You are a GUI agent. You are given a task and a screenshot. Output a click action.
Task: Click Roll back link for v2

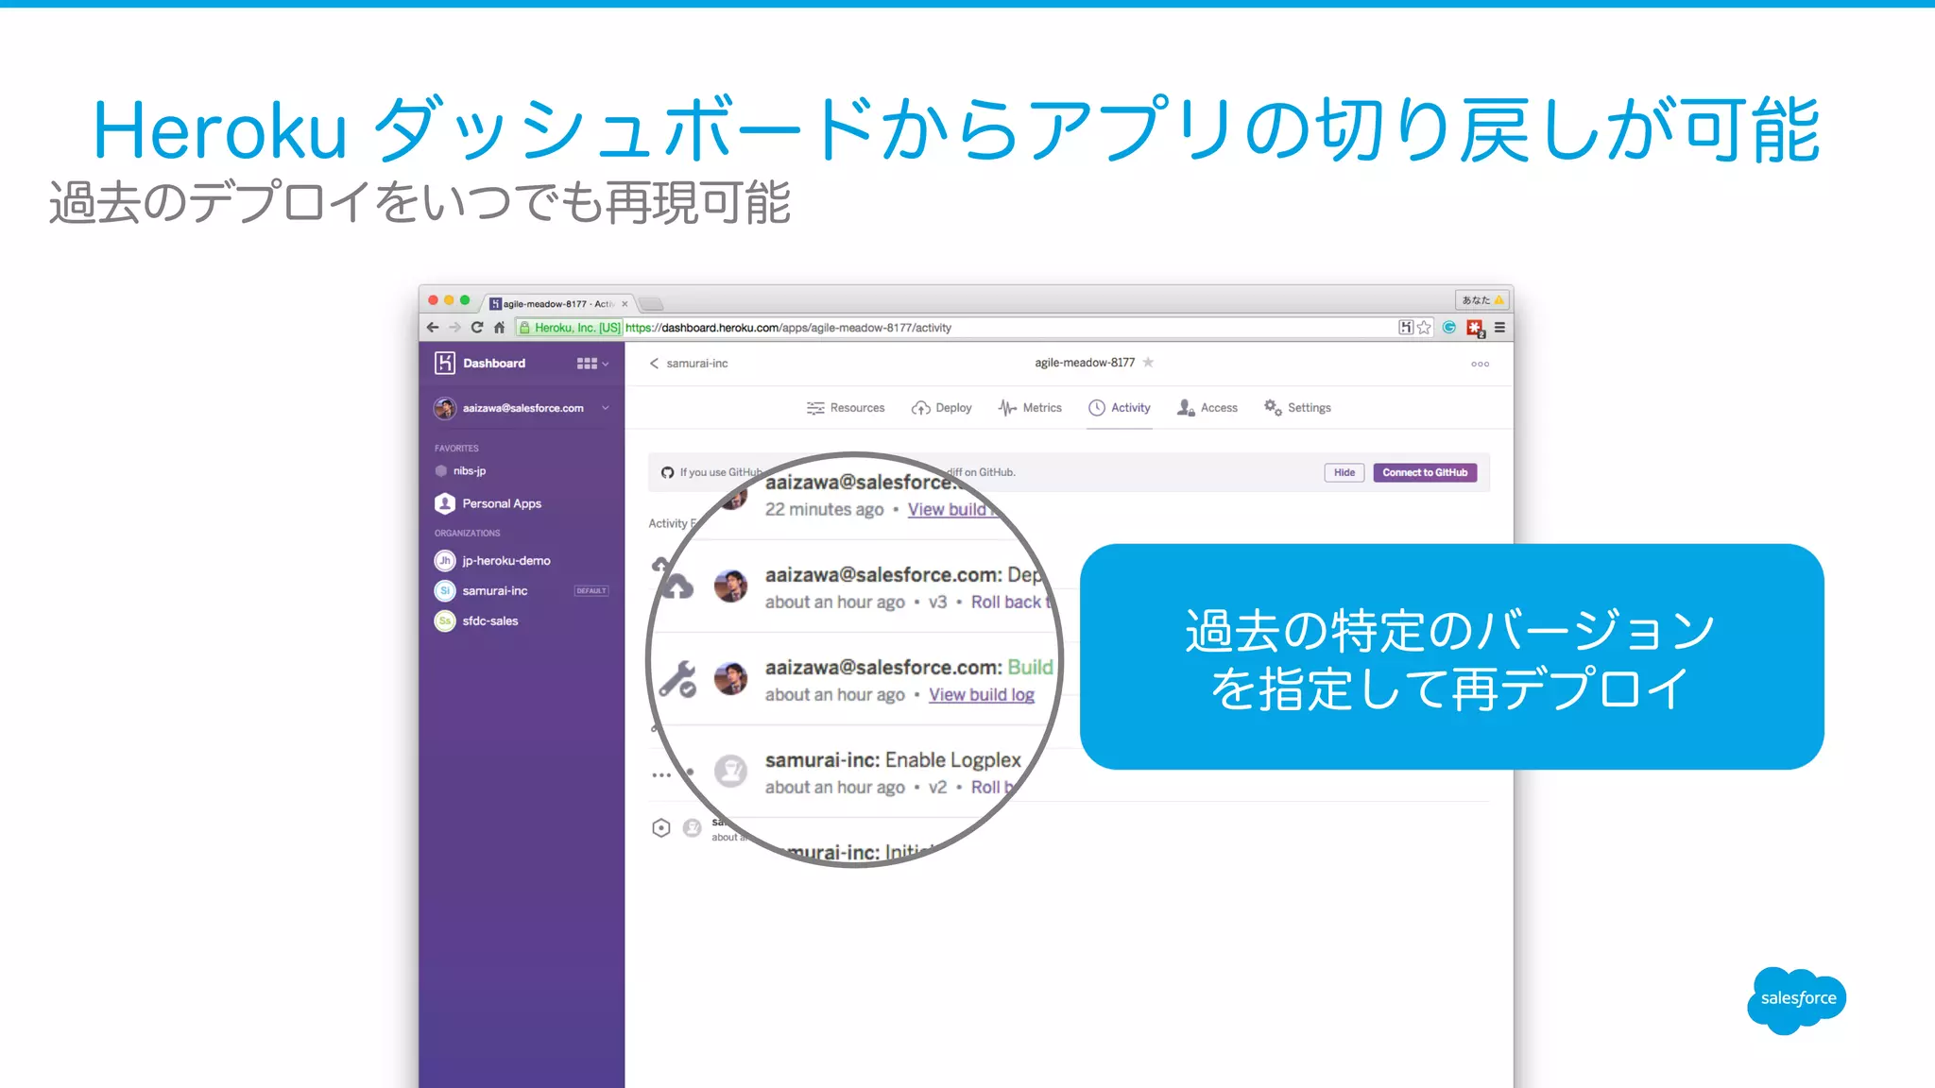(x=992, y=787)
